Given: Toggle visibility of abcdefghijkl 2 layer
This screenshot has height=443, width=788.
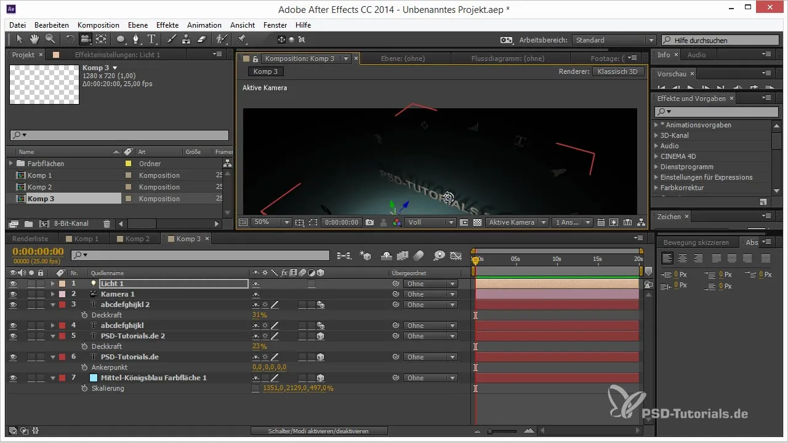Looking at the screenshot, I should pos(14,305).
